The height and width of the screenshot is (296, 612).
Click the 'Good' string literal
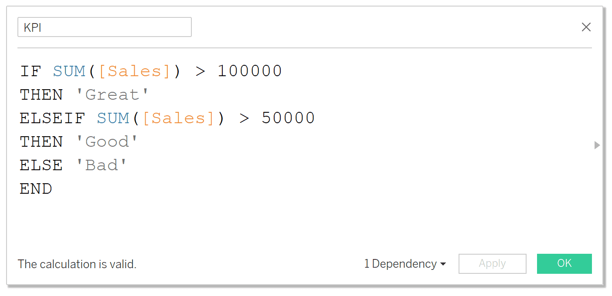click(x=107, y=141)
